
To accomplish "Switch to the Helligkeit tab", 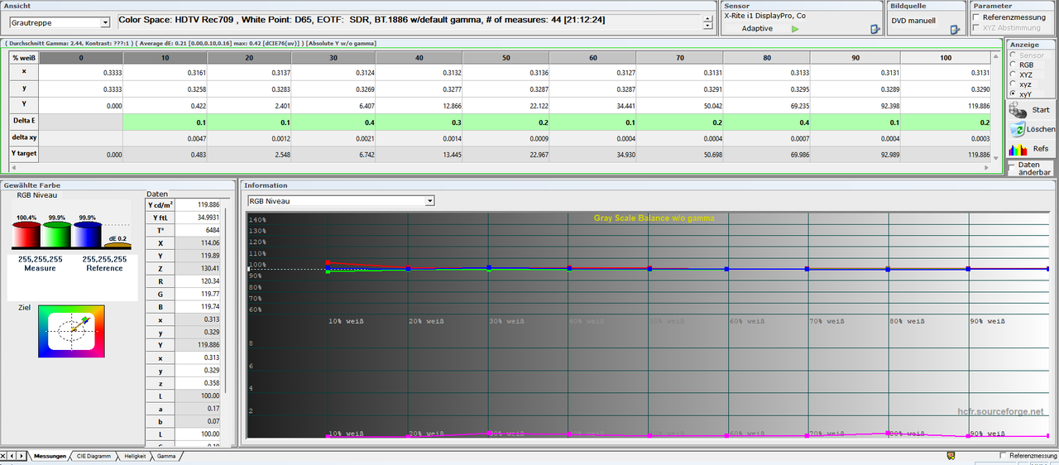I will point(134,456).
